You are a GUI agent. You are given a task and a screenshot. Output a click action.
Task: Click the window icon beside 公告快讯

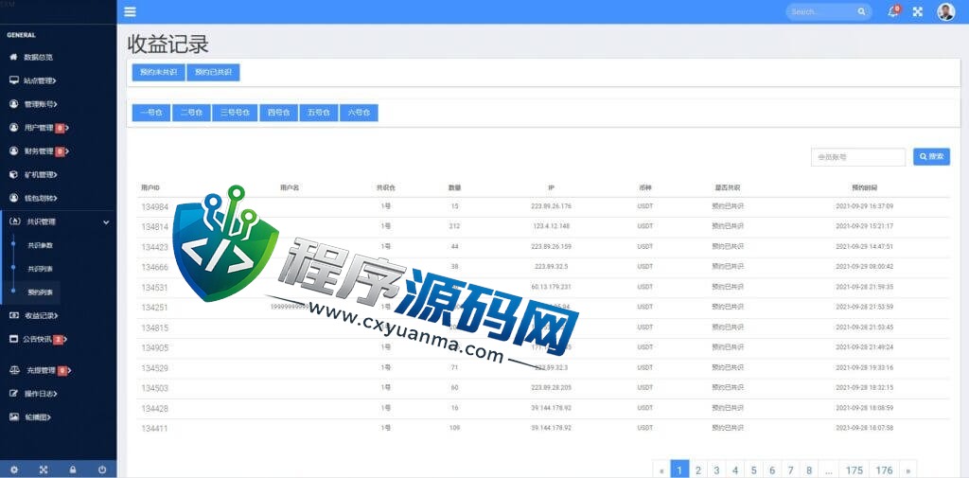13,339
